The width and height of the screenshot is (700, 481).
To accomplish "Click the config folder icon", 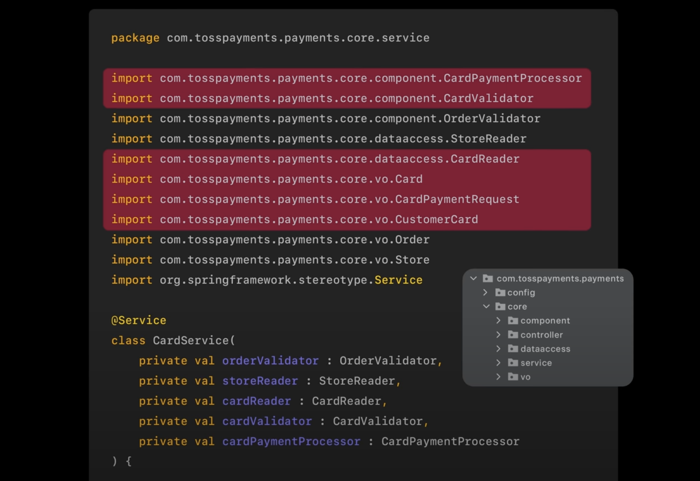I will pos(500,292).
